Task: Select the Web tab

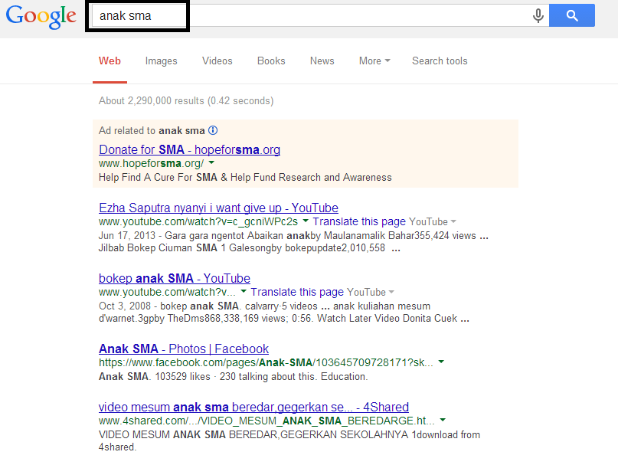Action: [110, 61]
